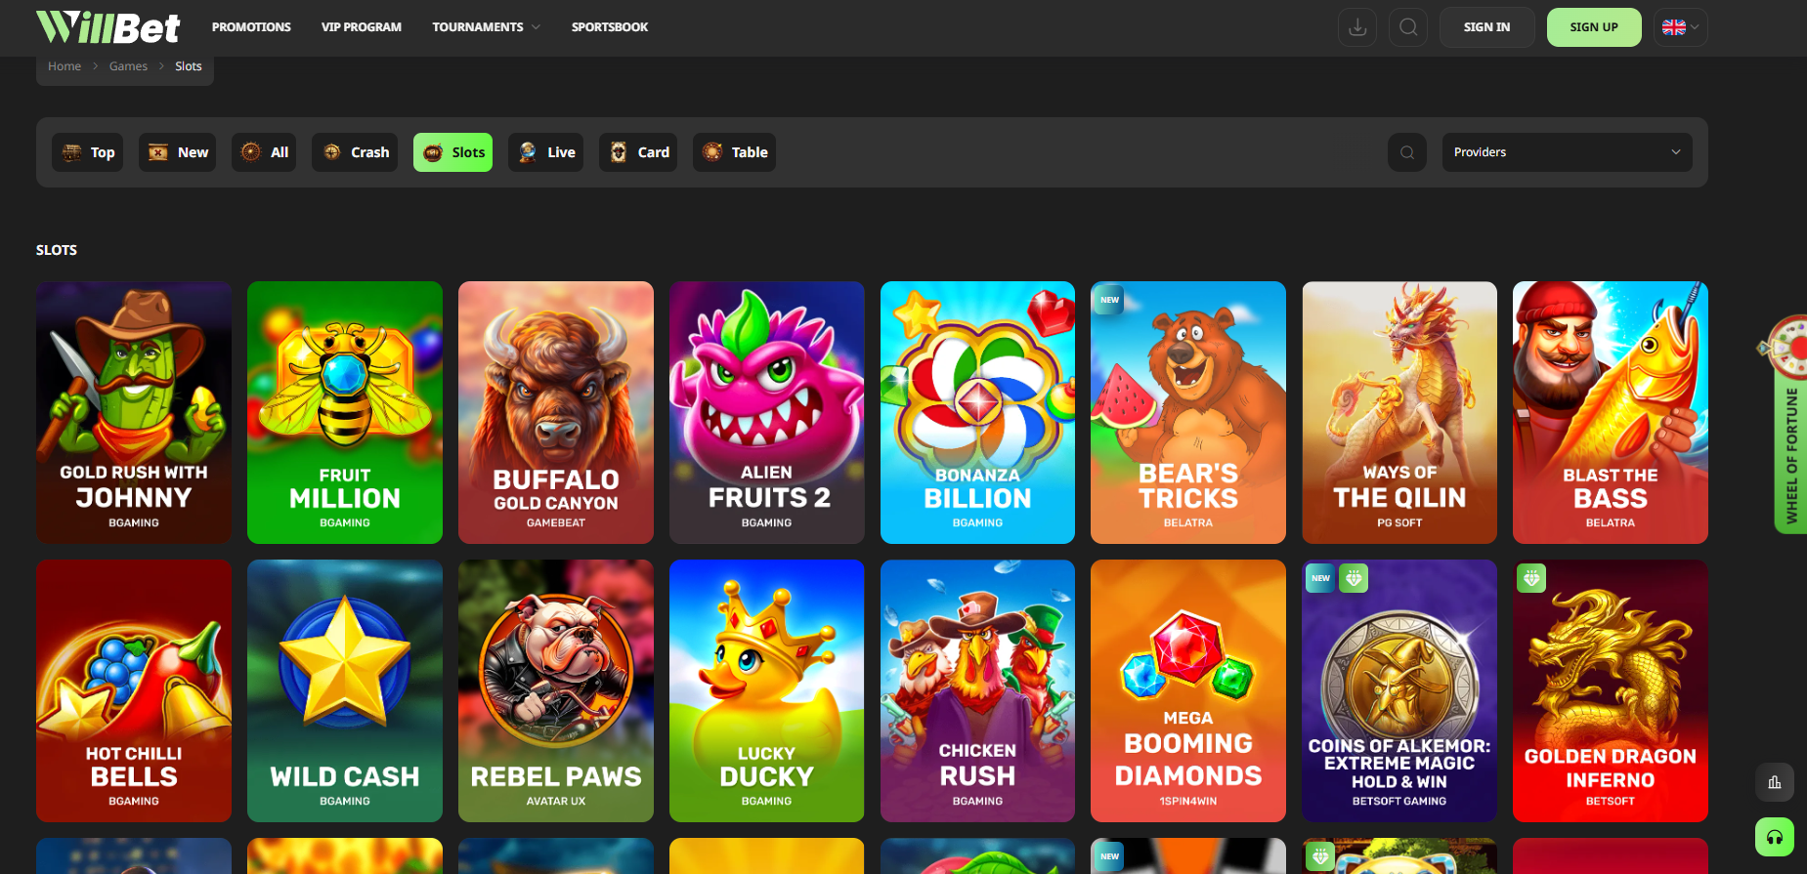Go to Promotions page
Image resolution: width=1807 pixels, height=874 pixels.
point(251,27)
